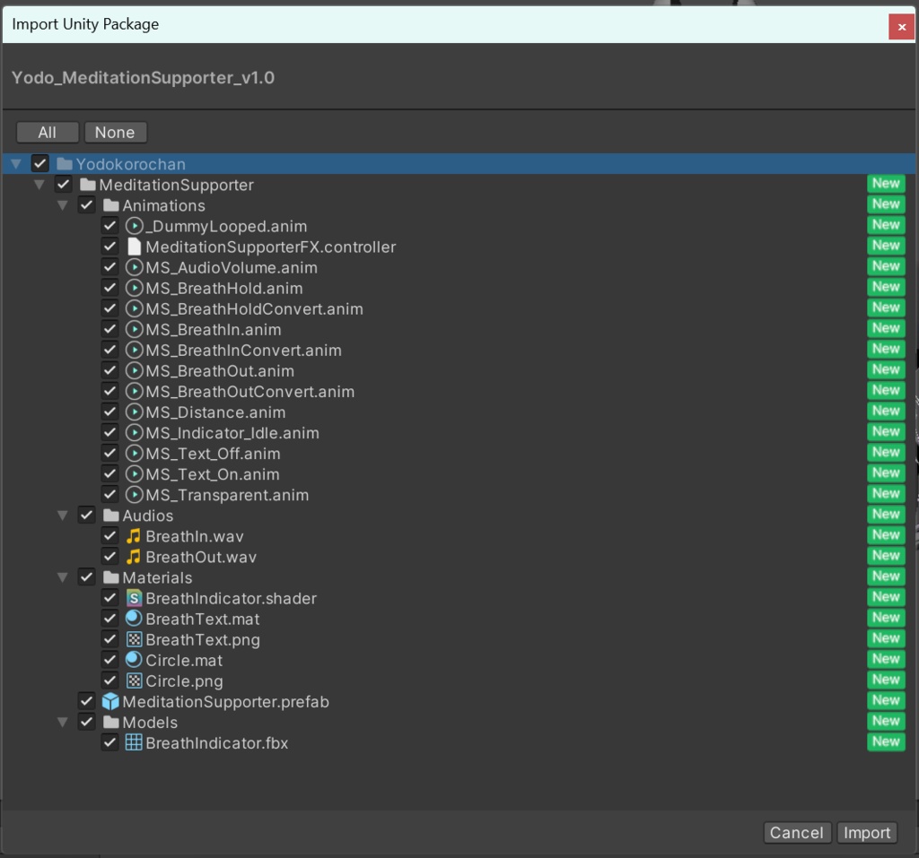Toggle the Audios folder checkbox

pos(87,516)
